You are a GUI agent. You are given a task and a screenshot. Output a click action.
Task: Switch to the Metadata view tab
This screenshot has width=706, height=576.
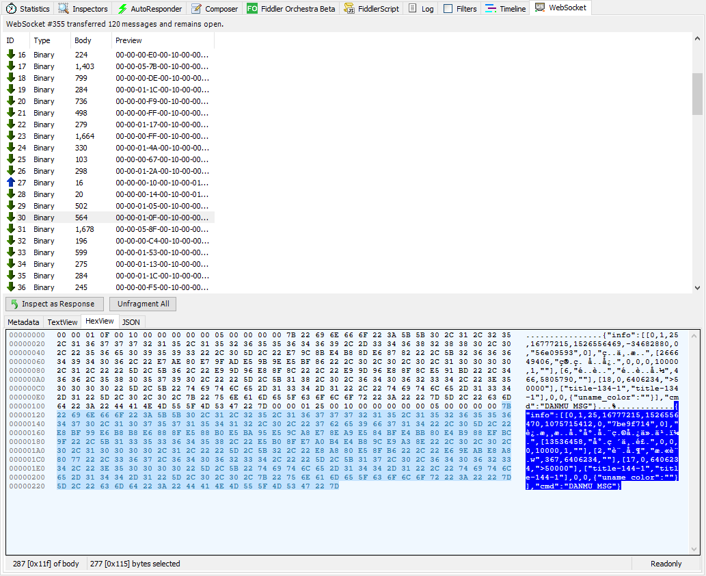[x=24, y=322]
